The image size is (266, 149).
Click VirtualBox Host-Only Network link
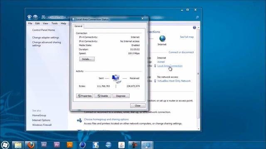point(174,81)
